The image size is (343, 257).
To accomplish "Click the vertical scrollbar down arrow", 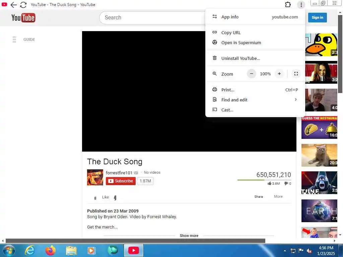I will click(340, 235).
